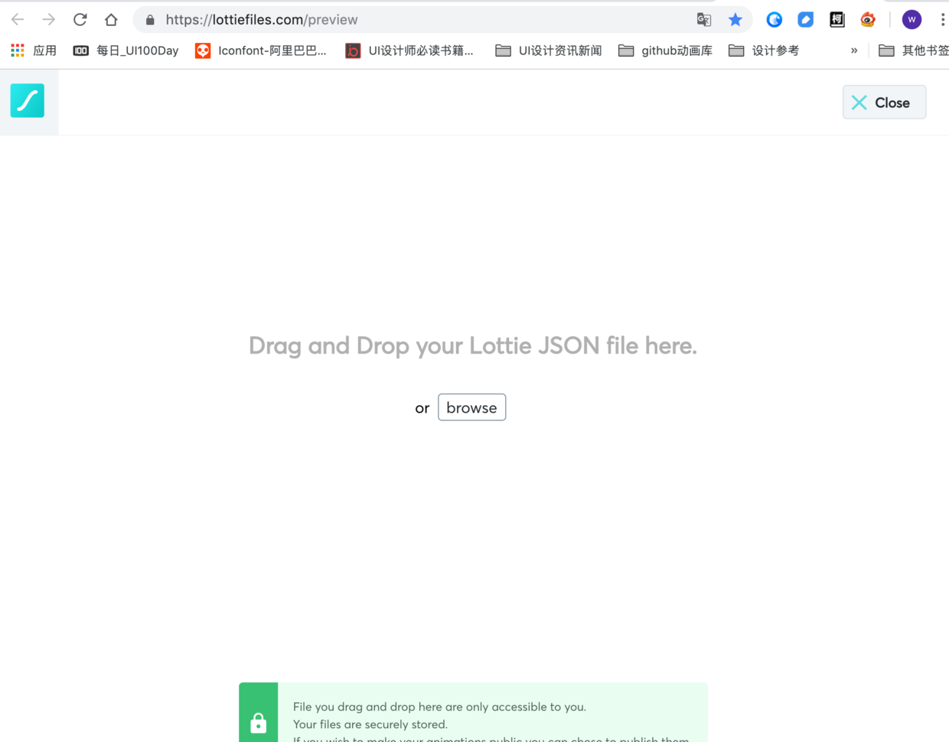Open the github动画库 bookmark folder

(666, 51)
